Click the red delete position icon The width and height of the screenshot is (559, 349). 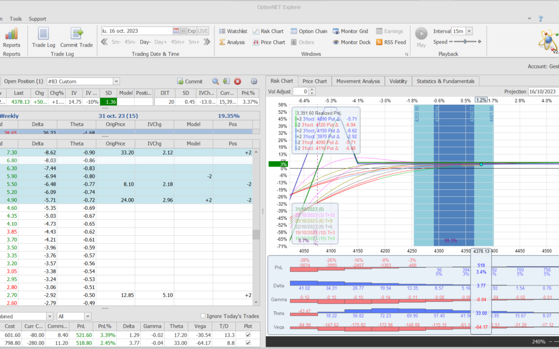point(238,81)
